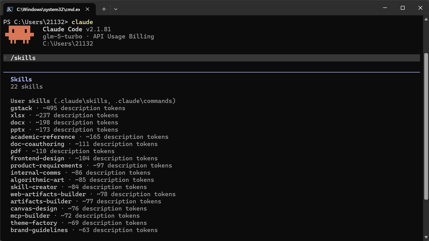Image resolution: width=429 pixels, height=241 pixels.
Task: Select the gstack skill row
Action: (x=68, y=108)
